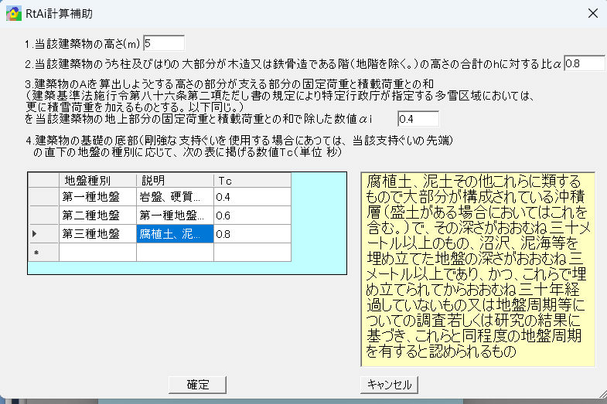Click the RtAi app icon in title bar

click(x=13, y=13)
